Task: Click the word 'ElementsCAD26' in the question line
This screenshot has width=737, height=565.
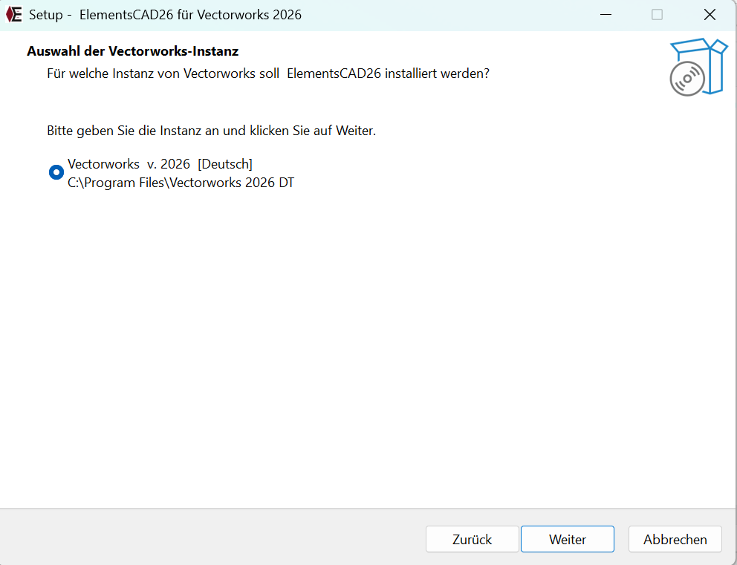Action: 334,74
